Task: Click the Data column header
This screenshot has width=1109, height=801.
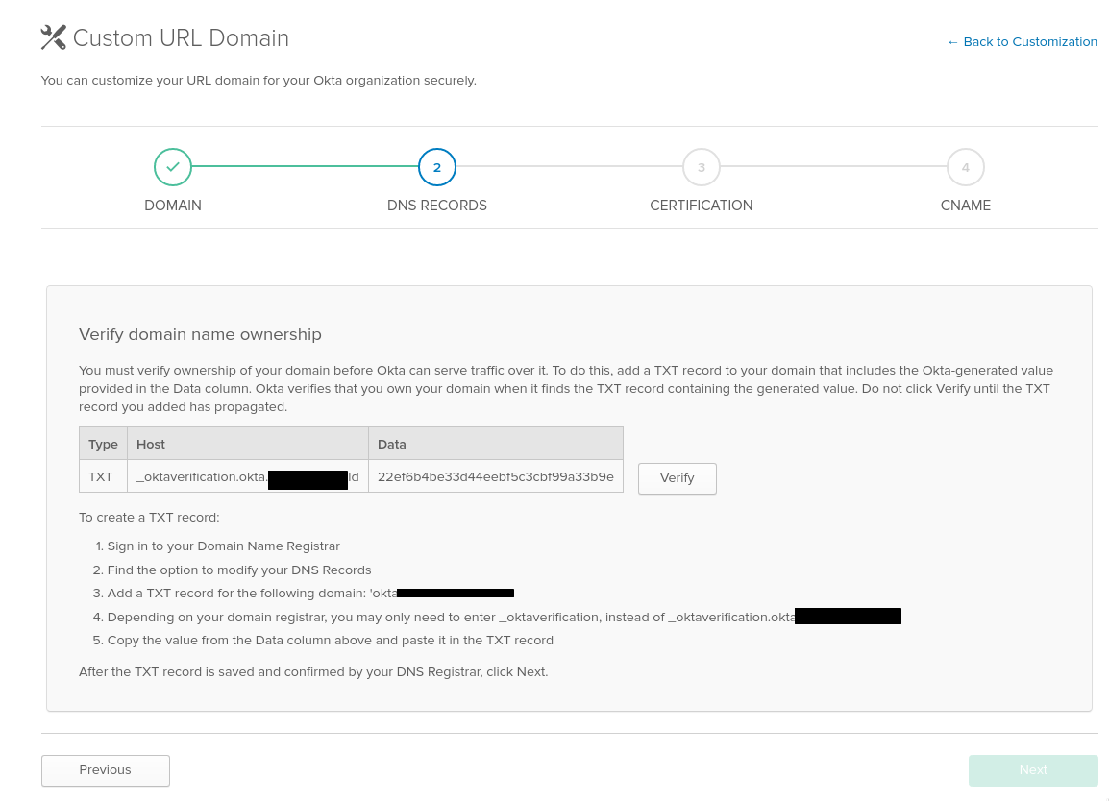Action: [496, 444]
